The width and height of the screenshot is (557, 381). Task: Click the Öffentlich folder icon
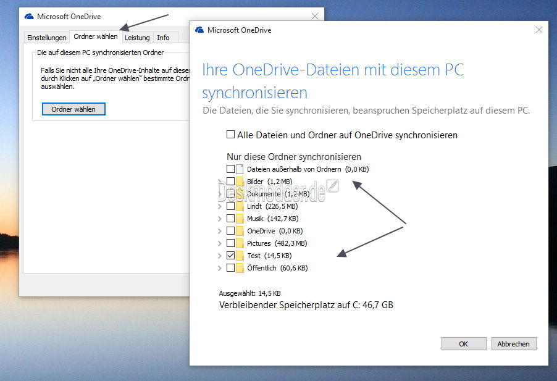point(240,268)
